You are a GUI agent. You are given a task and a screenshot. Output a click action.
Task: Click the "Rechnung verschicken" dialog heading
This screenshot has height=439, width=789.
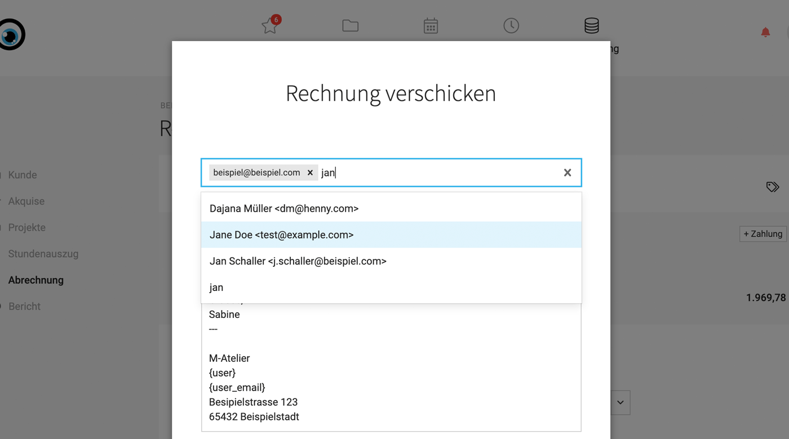pos(391,93)
